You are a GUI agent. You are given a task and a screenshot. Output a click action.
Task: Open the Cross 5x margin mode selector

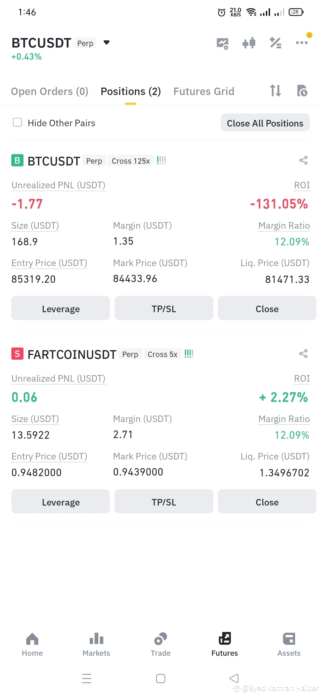pyautogui.click(x=163, y=354)
